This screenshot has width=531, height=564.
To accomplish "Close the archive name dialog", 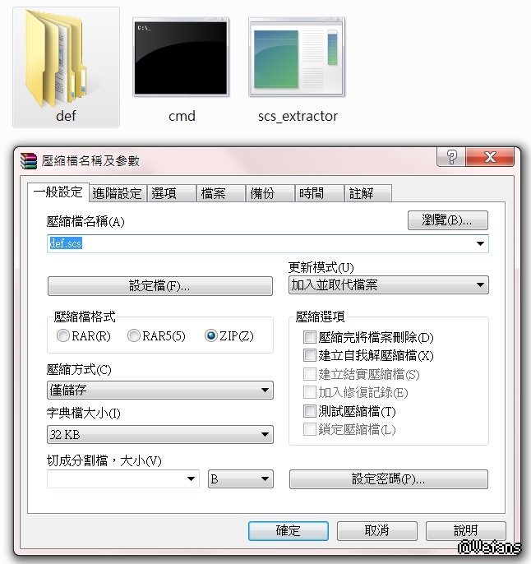I will pos(490,157).
